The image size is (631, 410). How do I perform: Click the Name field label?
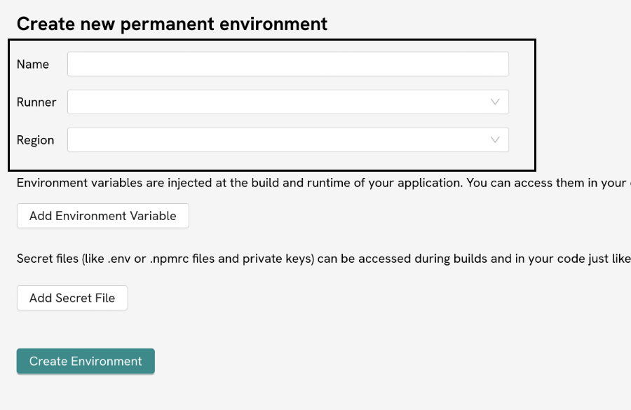[x=33, y=64]
